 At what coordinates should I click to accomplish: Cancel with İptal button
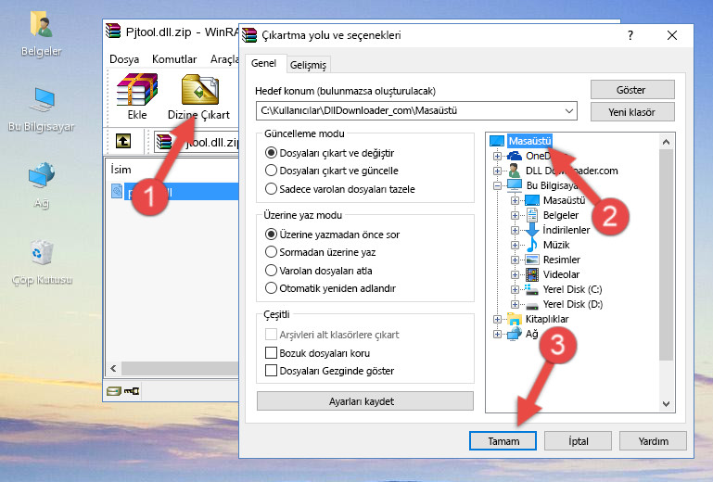(x=578, y=441)
